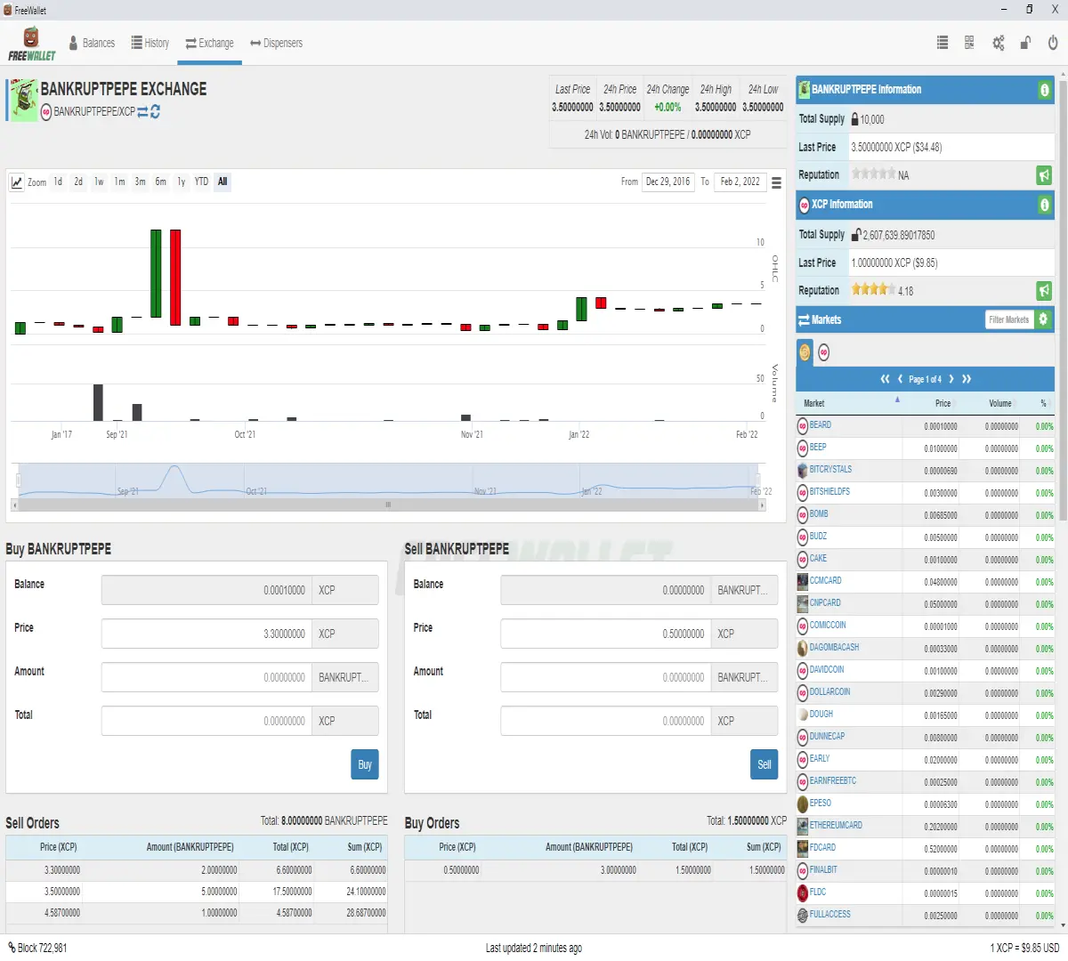The height and width of the screenshot is (961, 1068).
Task: Swap the BANKRUPTPEPE/XCP market pair arrows
Action: pos(142,112)
